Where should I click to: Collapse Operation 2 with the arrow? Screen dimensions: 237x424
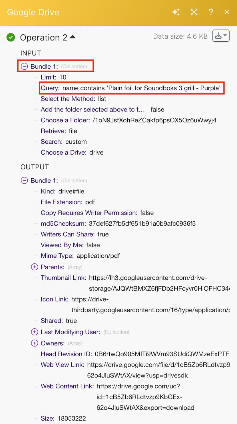click(73, 37)
